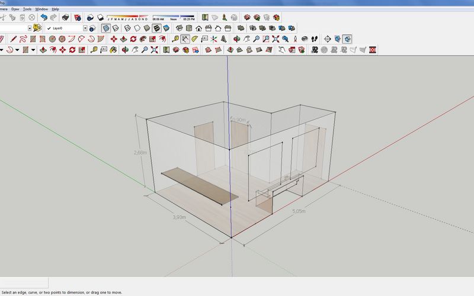Click the Print icon
The image size is (474, 296).
65,18
